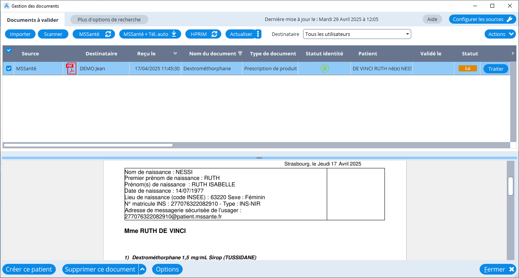This screenshot has height=278, width=519.
Task: Click the document preview vertical scrollbar thumb
Action: pyautogui.click(x=510, y=186)
